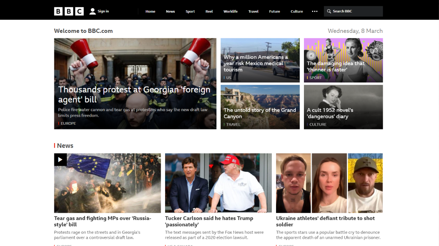Open the more menu ellipsis
The image size is (439, 246).
click(315, 12)
